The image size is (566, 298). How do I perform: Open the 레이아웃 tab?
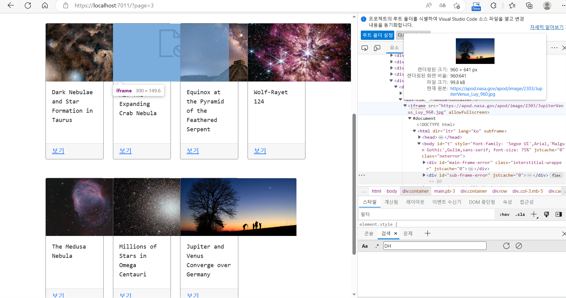[415, 202]
